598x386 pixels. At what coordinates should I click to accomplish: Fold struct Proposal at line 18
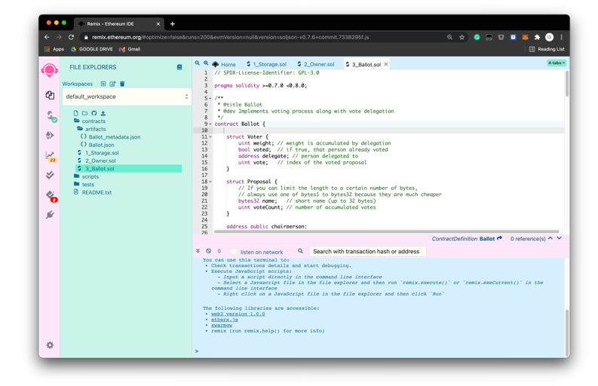210,182
